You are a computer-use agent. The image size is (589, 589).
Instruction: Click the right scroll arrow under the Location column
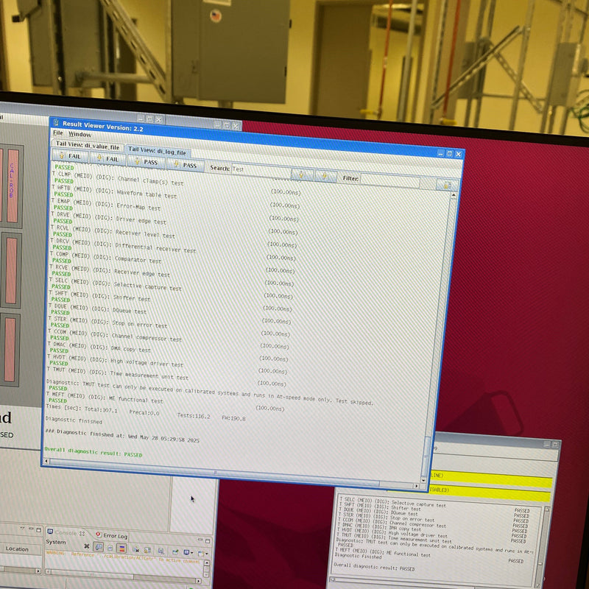pyautogui.click(x=38, y=571)
